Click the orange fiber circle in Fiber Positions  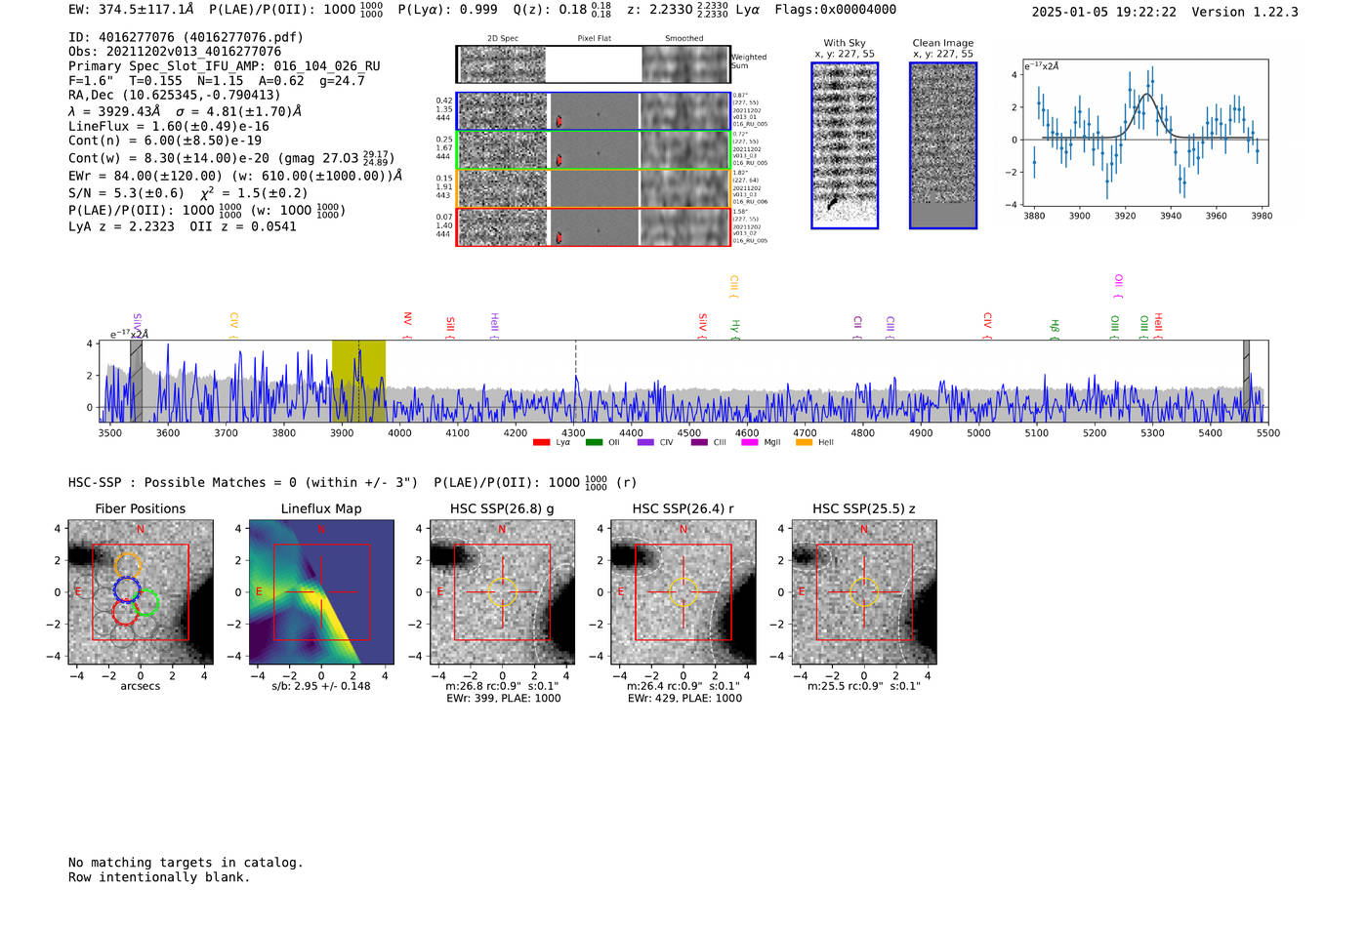tap(128, 565)
